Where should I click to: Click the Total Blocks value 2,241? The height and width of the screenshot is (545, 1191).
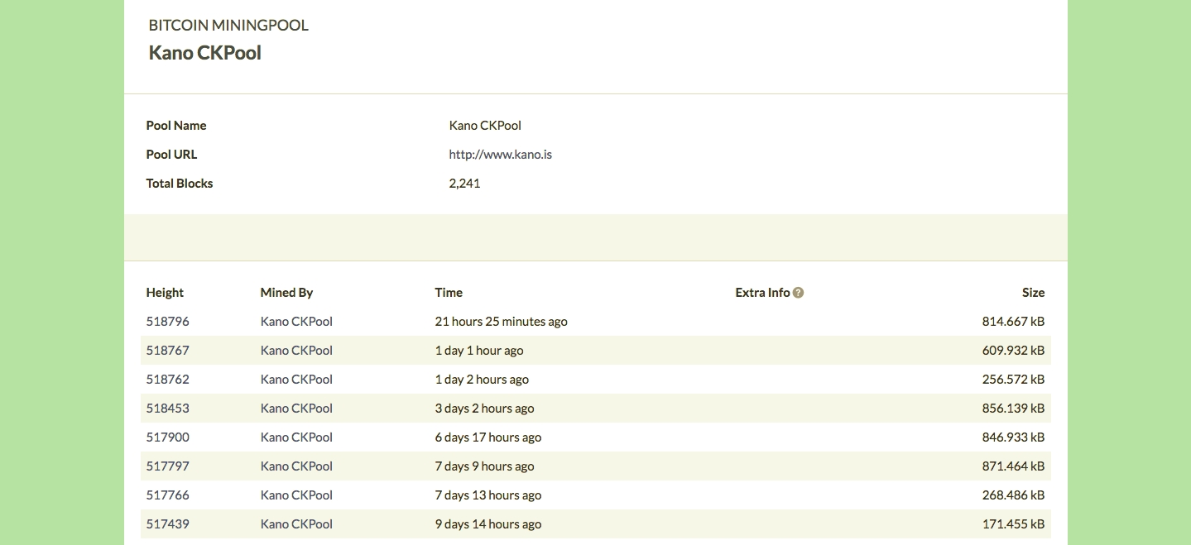click(464, 184)
